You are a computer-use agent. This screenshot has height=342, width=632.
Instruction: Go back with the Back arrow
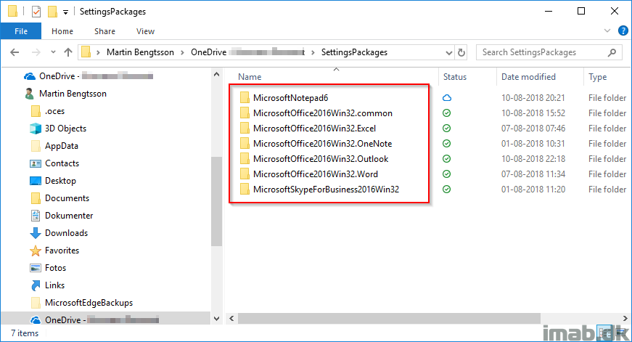pyautogui.click(x=15, y=52)
